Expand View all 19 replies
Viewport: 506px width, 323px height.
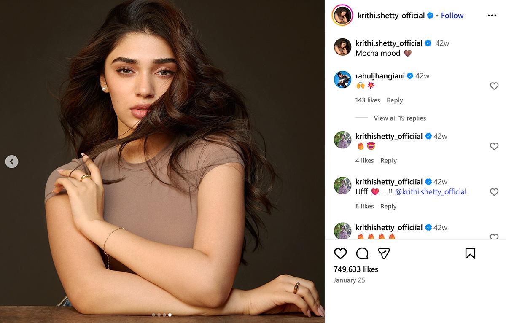400,118
